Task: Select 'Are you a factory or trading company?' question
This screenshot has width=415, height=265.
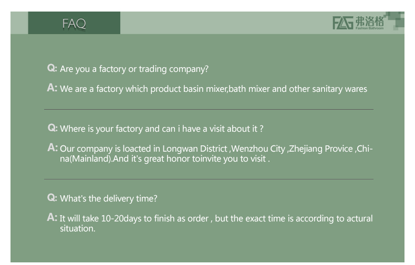Action: coord(134,69)
